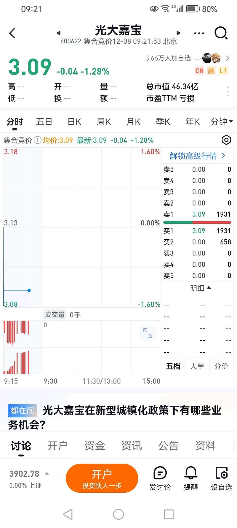The height and width of the screenshot is (528, 237).
Task: Open the 分钟 interval dropdown
Action: pos(222,121)
